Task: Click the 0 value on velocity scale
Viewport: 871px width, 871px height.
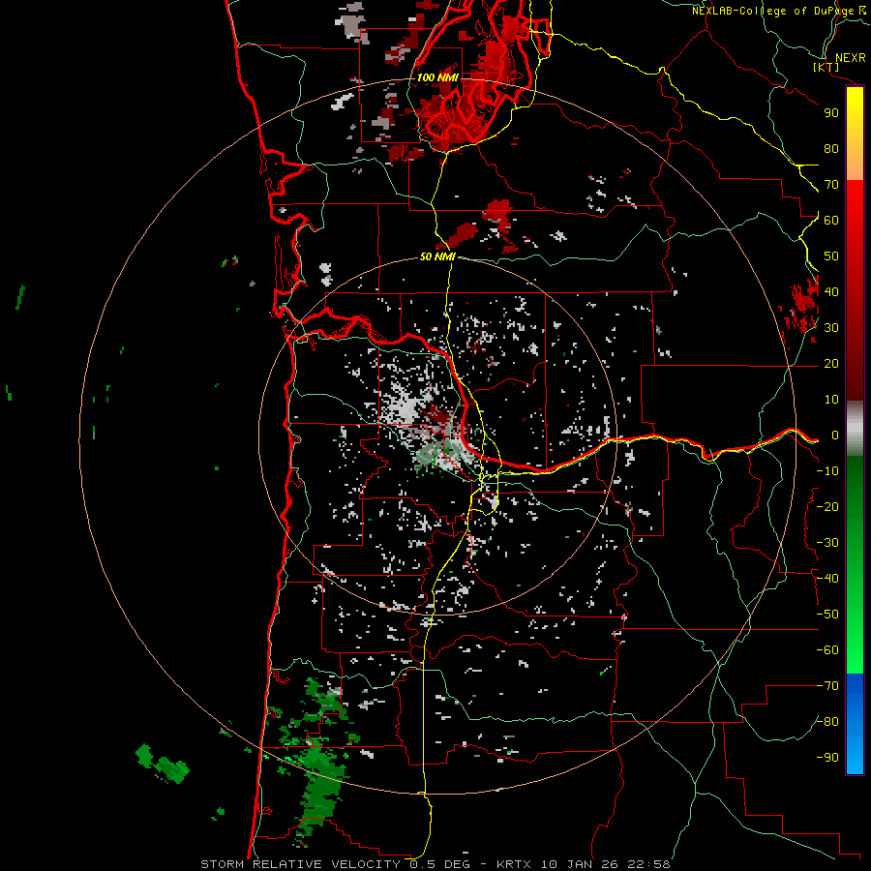Action: tap(835, 435)
